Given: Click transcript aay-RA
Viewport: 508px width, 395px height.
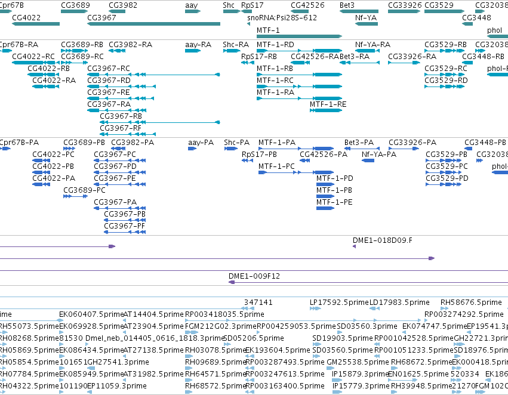Looking at the screenshot, I should [x=198, y=44].
